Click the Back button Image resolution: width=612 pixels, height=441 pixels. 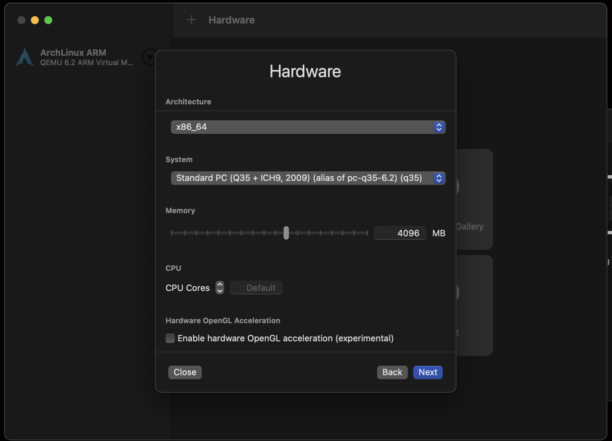(x=392, y=372)
